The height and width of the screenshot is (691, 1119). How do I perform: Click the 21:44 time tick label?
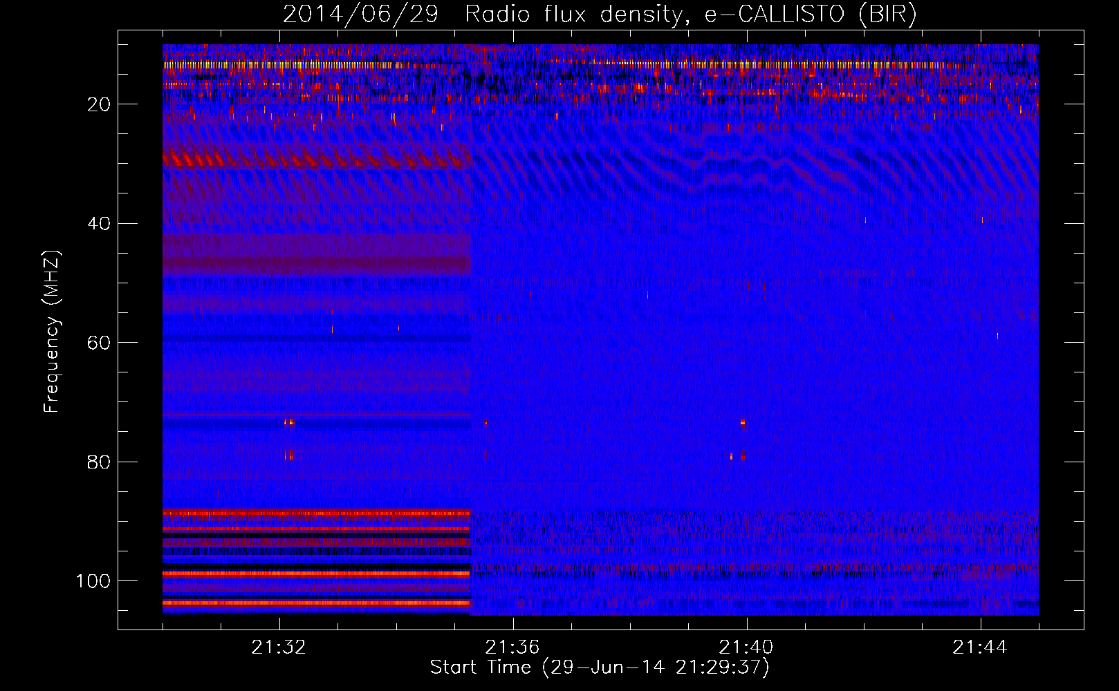(980, 647)
